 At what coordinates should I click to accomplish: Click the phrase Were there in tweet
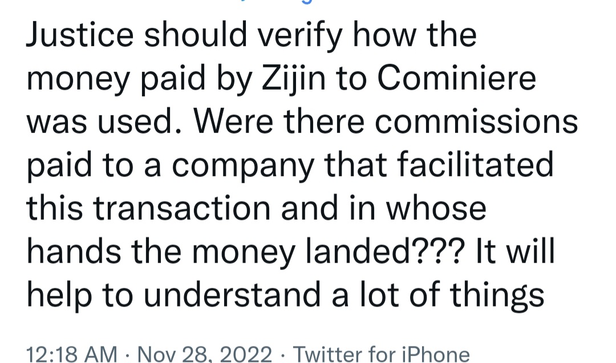coord(279,121)
